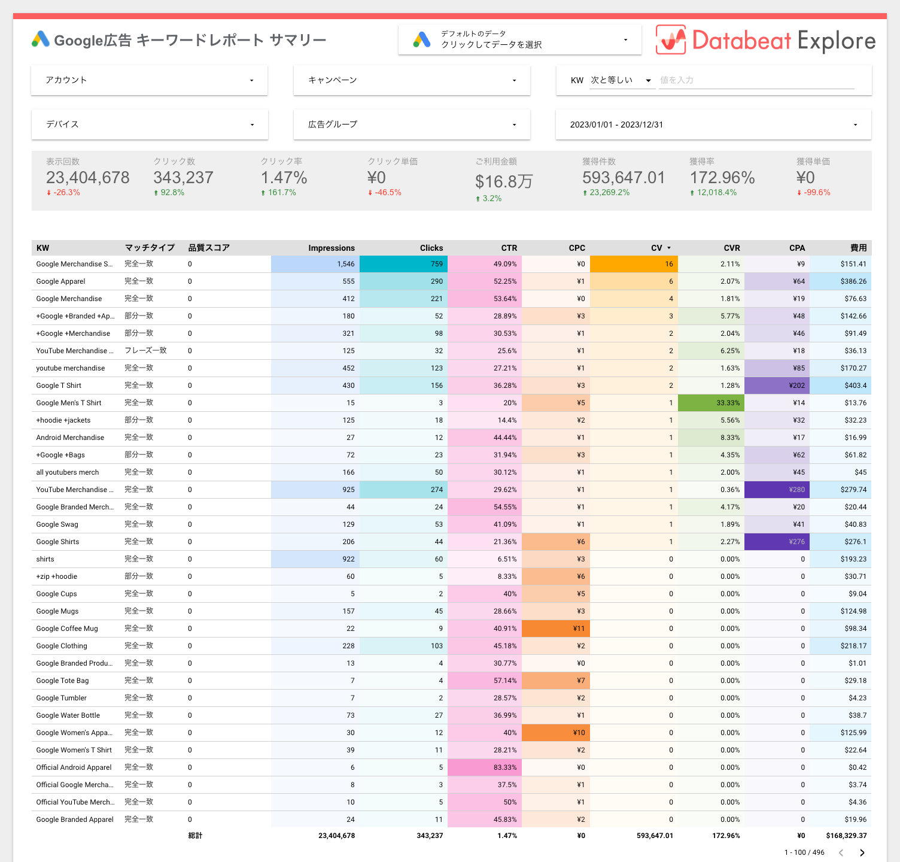This screenshot has width=900, height=862.
Task: Click the total cost $168,329.37
Action: coord(846,836)
